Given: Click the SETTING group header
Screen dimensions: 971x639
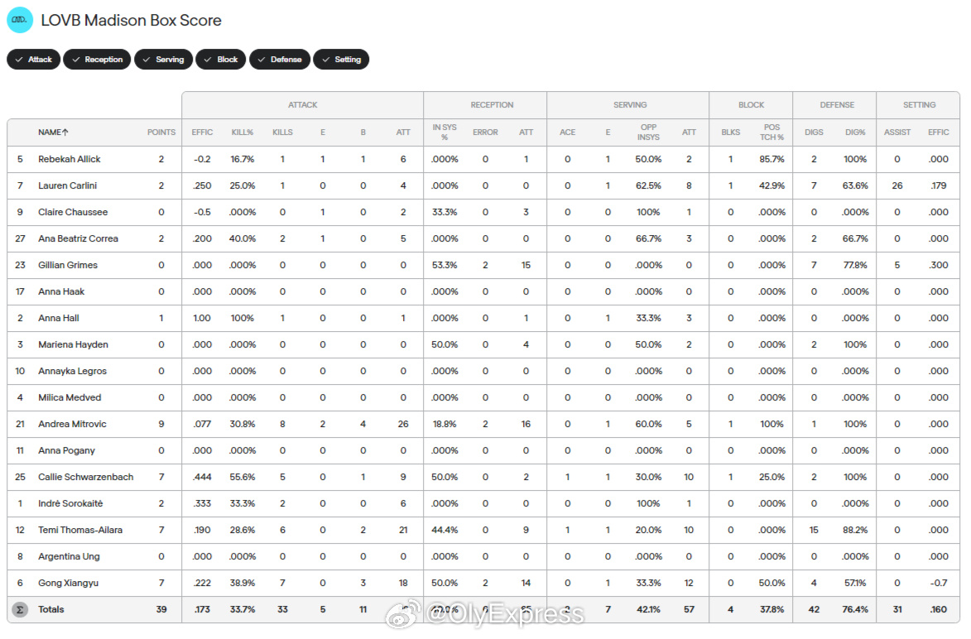Looking at the screenshot, I should click(919, 105).
